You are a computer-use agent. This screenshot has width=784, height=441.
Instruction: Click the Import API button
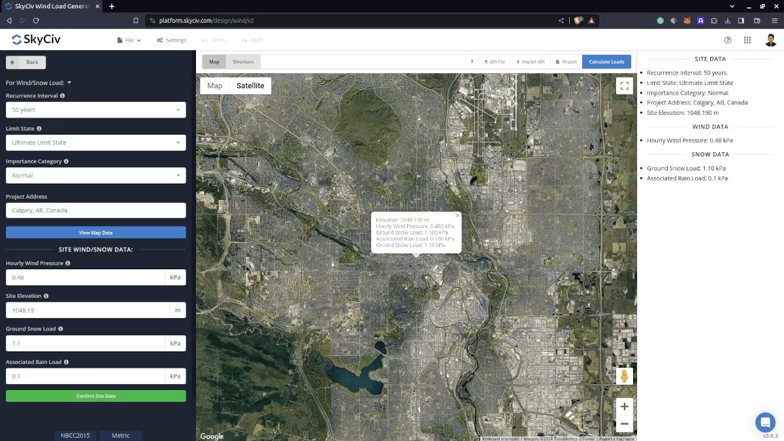[x=531, y=62]
